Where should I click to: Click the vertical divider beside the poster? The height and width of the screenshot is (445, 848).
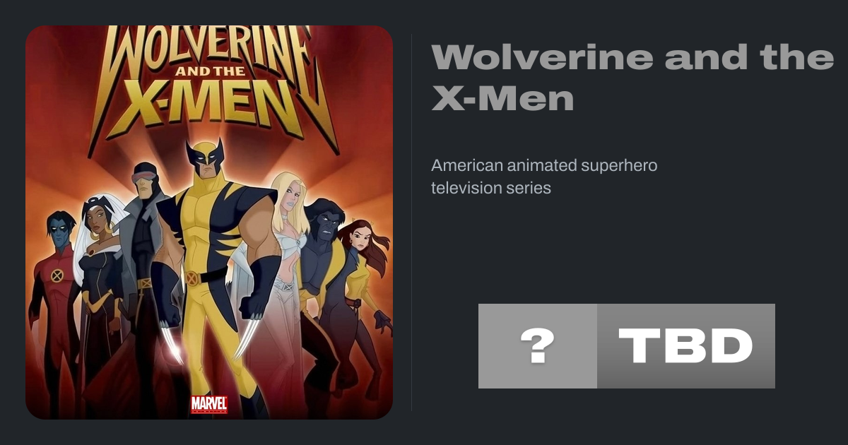412,222
